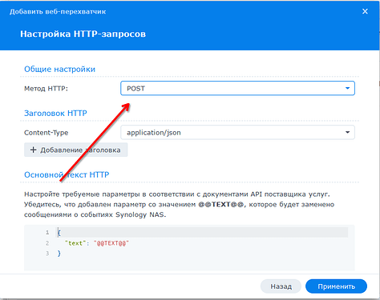Click the closing brace on line 3
Viewport: 380px width, 300px height.
[x=59, y=254]
